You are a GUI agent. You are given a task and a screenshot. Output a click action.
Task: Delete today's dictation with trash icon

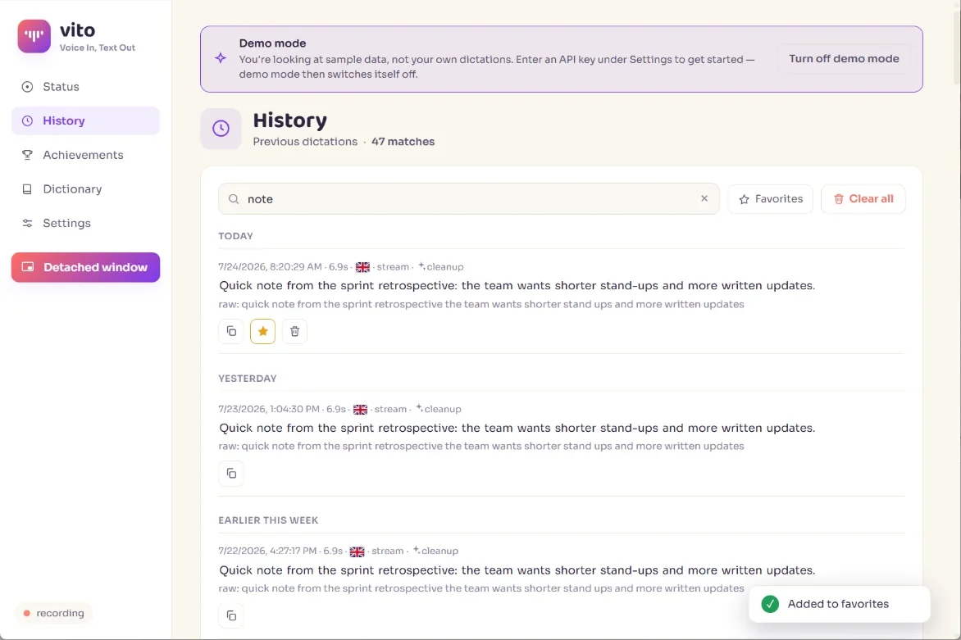(295, 331)
